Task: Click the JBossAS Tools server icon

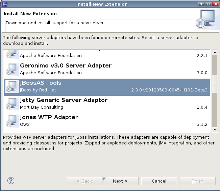Action: pos(12,86)
